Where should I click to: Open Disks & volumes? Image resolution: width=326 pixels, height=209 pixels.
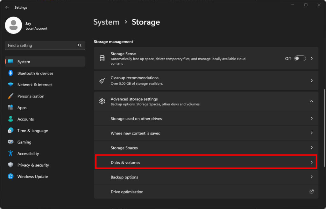pyautogui.click(x=206, y=162)
